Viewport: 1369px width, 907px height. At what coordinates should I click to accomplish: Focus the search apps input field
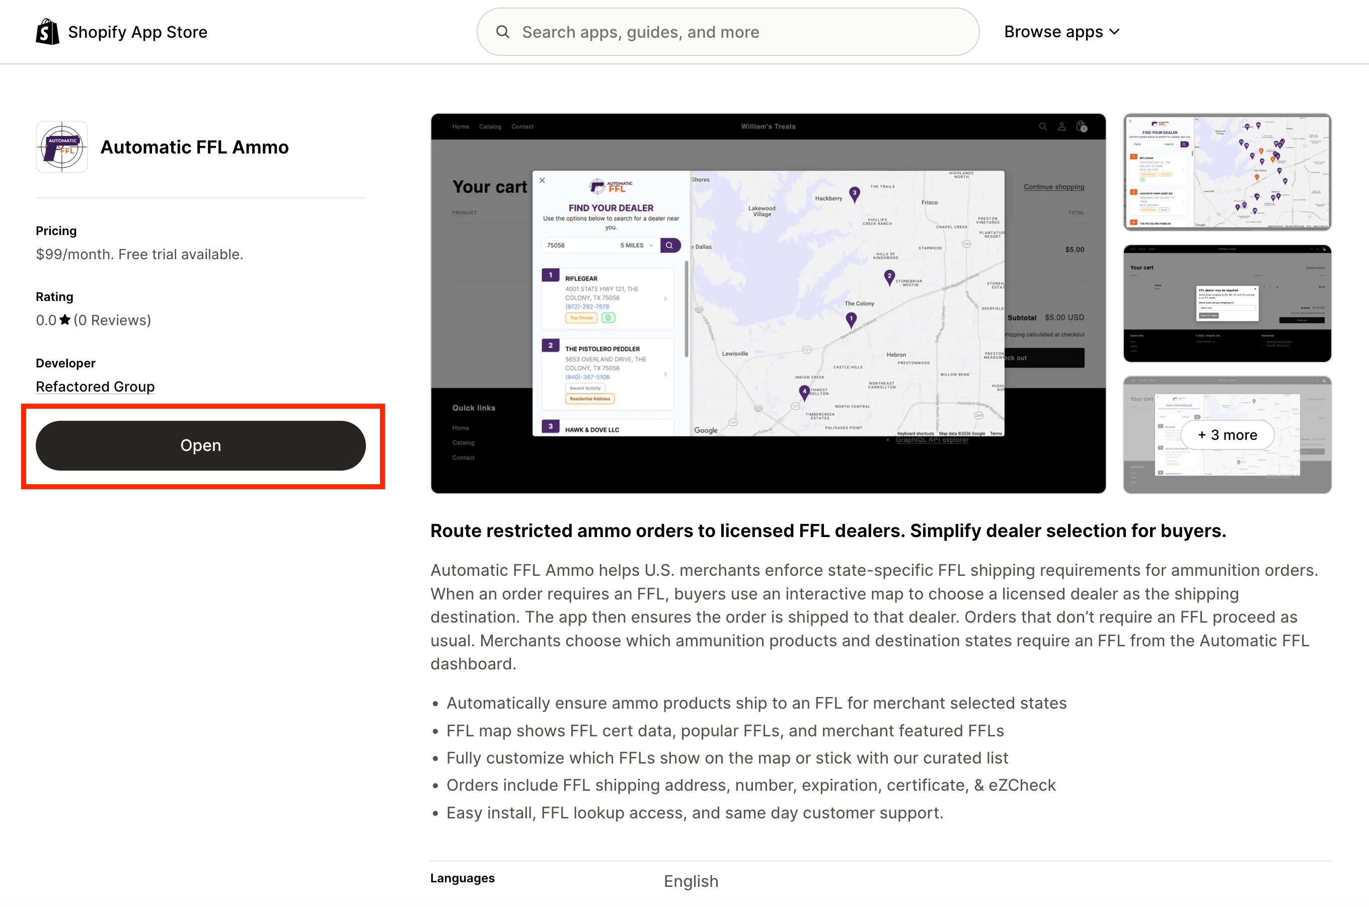click(x=728, y=32)
